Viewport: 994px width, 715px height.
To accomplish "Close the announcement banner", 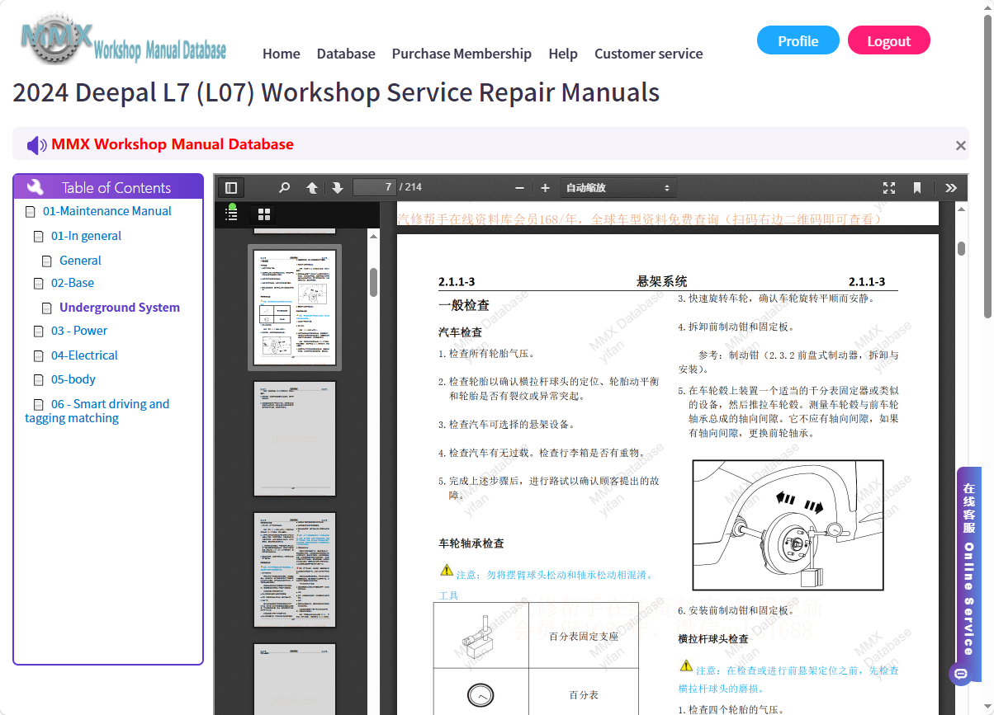I will (960, 146).
